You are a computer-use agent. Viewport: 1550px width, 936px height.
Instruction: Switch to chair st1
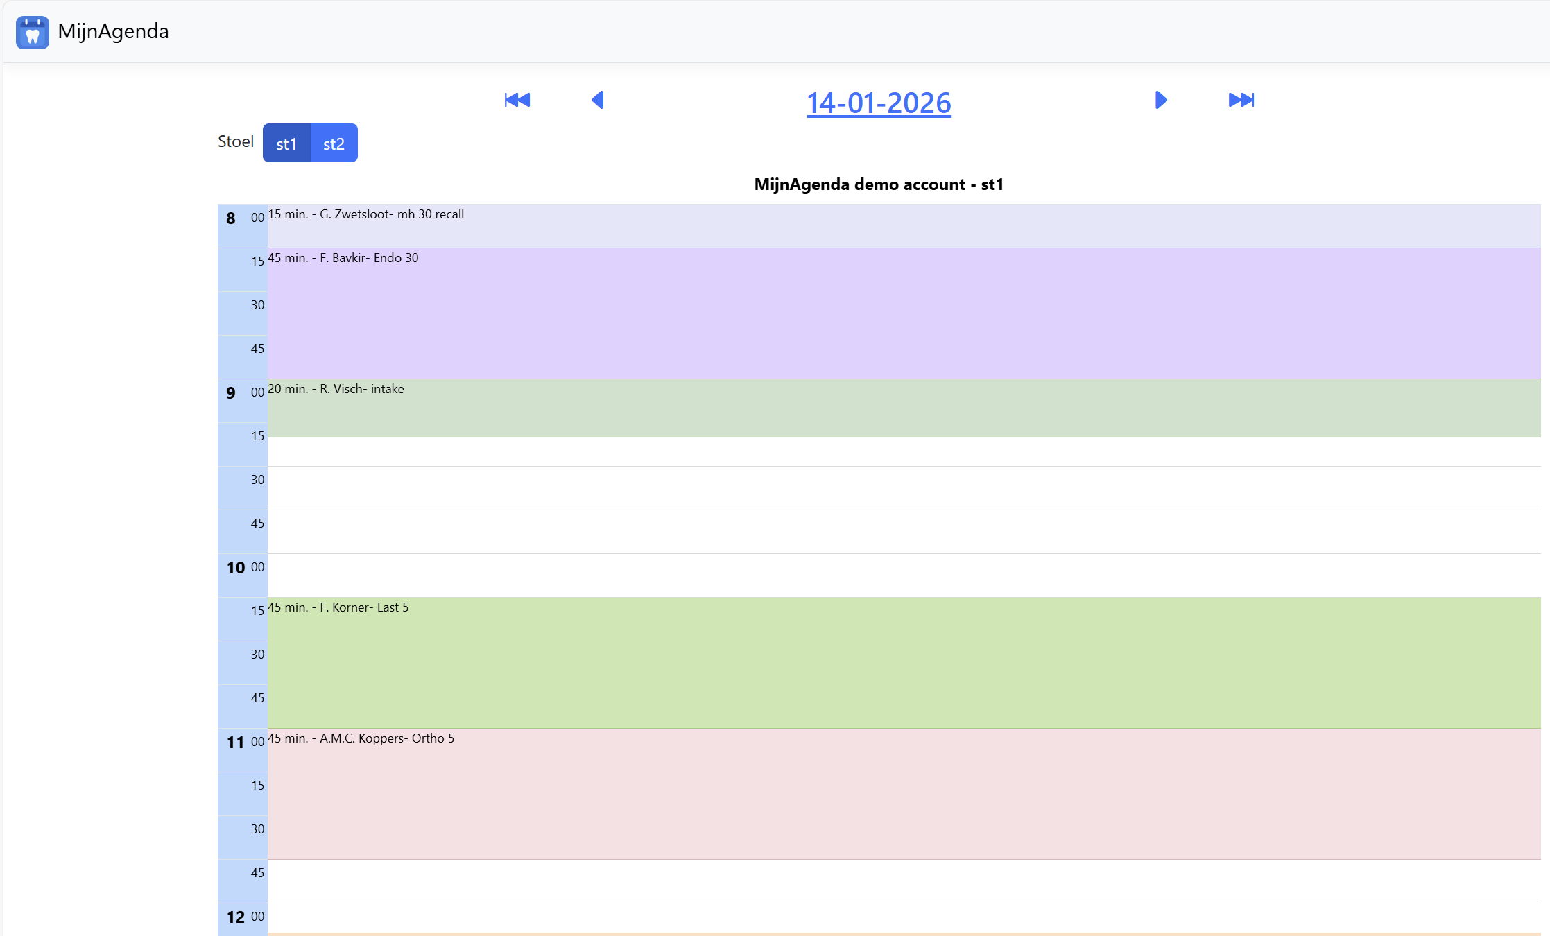click(286, 144)
